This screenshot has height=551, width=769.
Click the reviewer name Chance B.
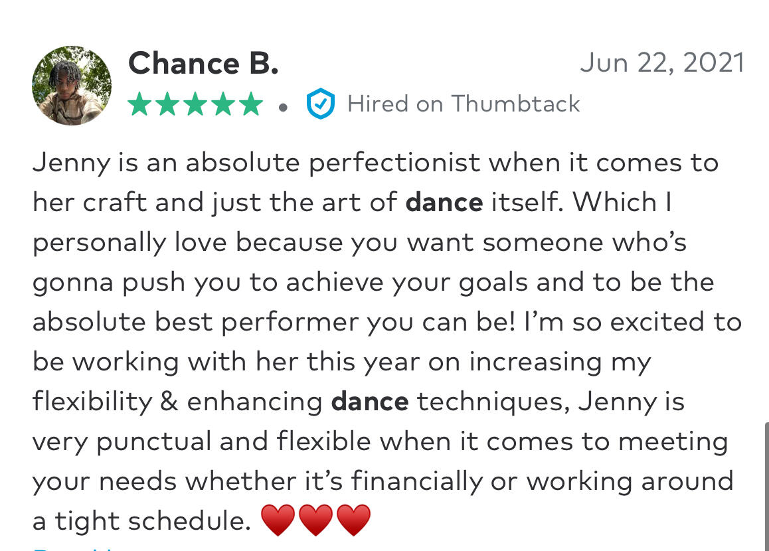(x=203, y=64)
